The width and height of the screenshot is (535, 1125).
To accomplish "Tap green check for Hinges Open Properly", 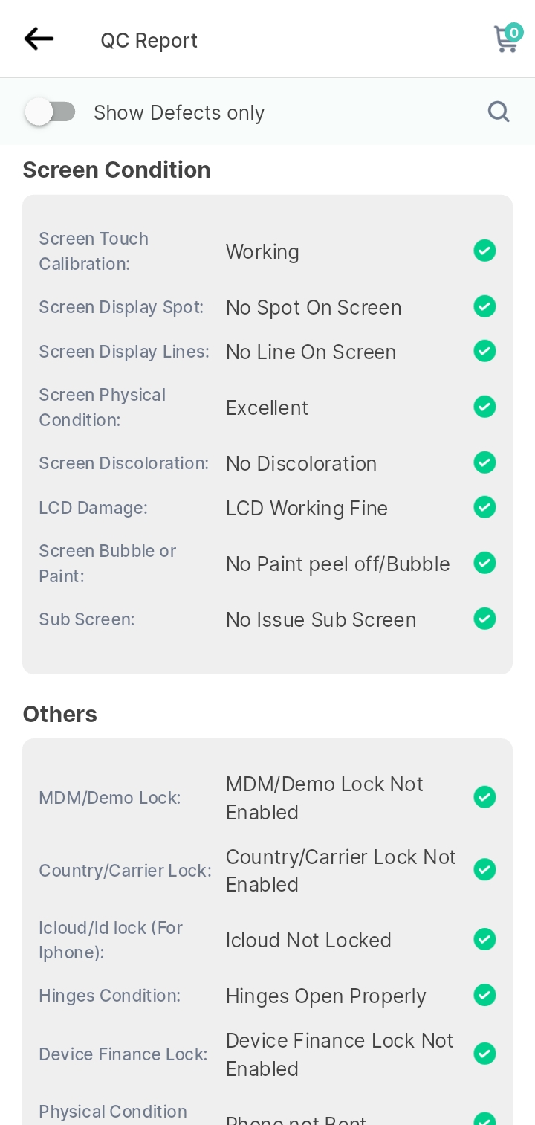I will pos(484,995).
